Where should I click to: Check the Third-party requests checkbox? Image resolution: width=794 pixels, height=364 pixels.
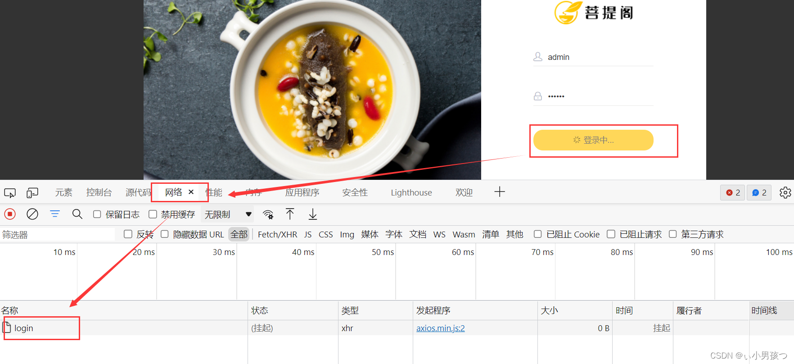pyautogui.click(x=673, y=234)
